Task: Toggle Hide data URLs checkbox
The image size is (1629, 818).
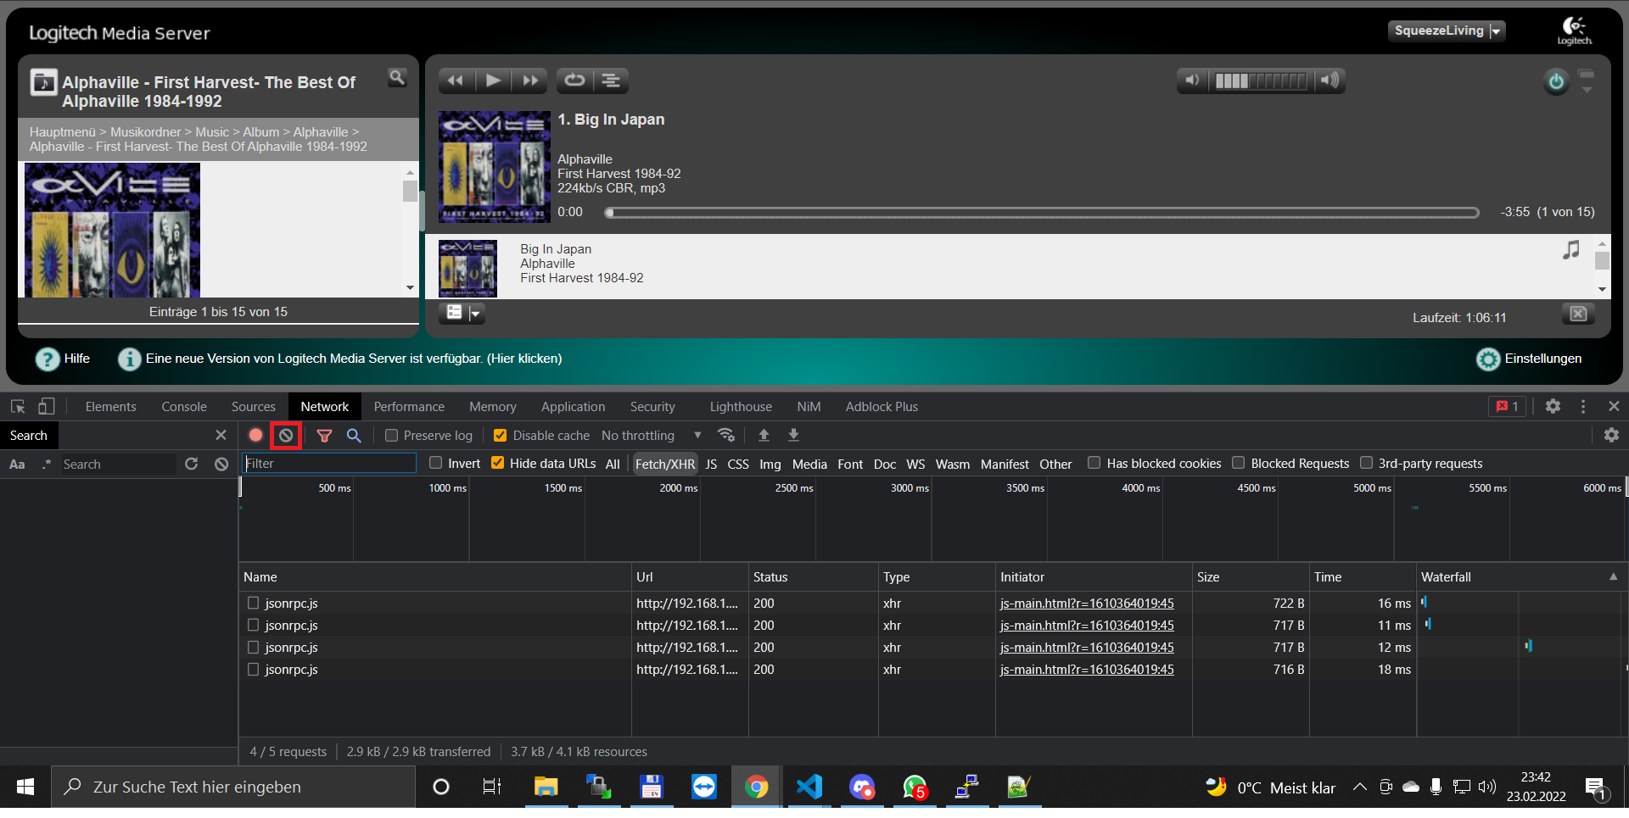Action: pyautogui.click(x=497, y=463)
